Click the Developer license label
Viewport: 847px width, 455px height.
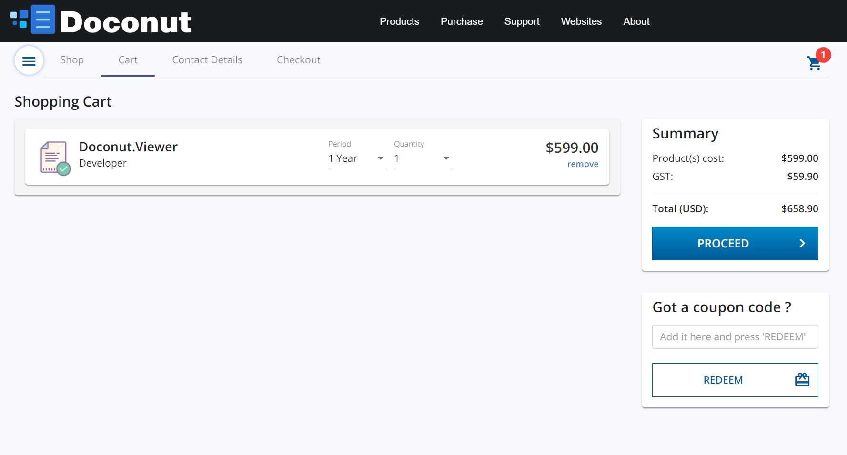pos(103,163)
